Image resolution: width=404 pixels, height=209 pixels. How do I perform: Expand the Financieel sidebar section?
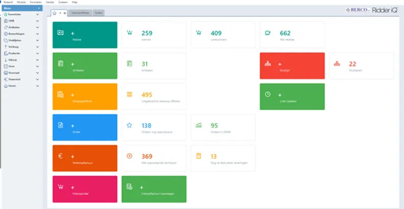(38, 80)
